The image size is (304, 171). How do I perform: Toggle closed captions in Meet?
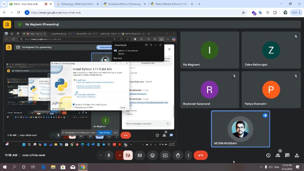point(140,155)
